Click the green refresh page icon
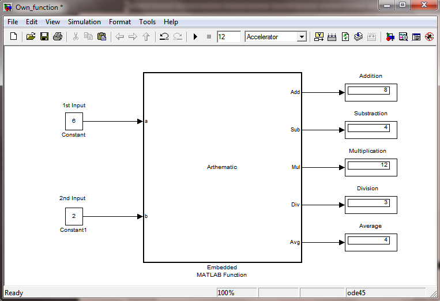 click(x=345, y=36)
